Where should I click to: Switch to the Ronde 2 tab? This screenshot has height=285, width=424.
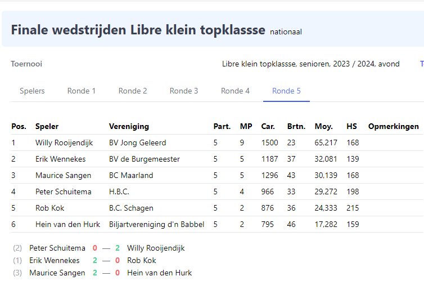[133, 91]
